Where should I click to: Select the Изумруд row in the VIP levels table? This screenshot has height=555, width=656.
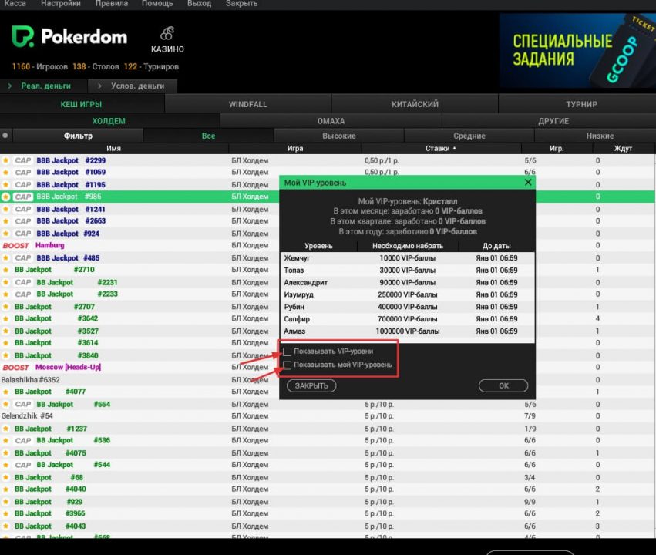click(408, 294)
